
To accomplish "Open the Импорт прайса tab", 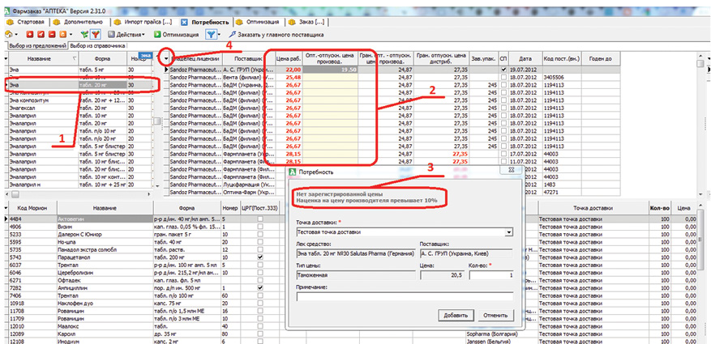I will [x=144, y=22].
